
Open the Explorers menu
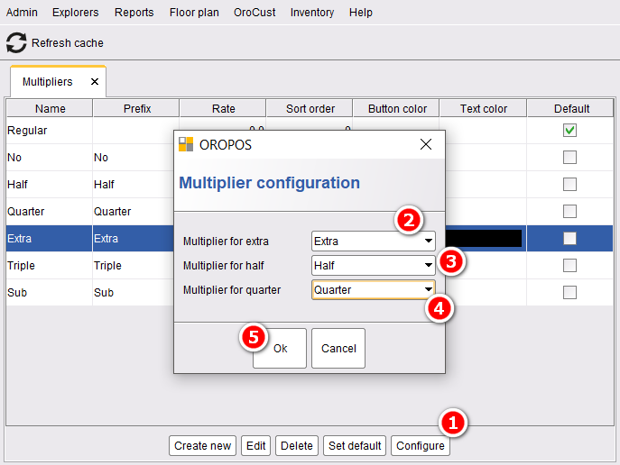[75, 13]
